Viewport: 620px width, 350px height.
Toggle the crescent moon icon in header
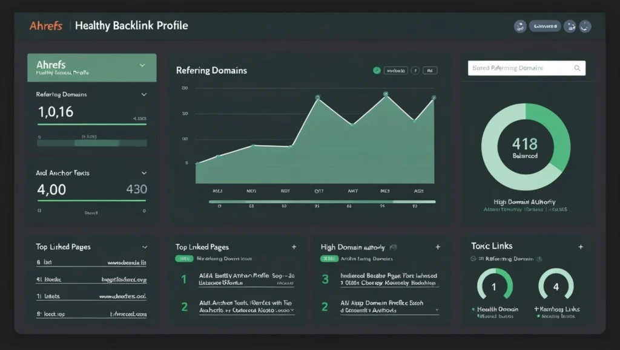point(585,27)
